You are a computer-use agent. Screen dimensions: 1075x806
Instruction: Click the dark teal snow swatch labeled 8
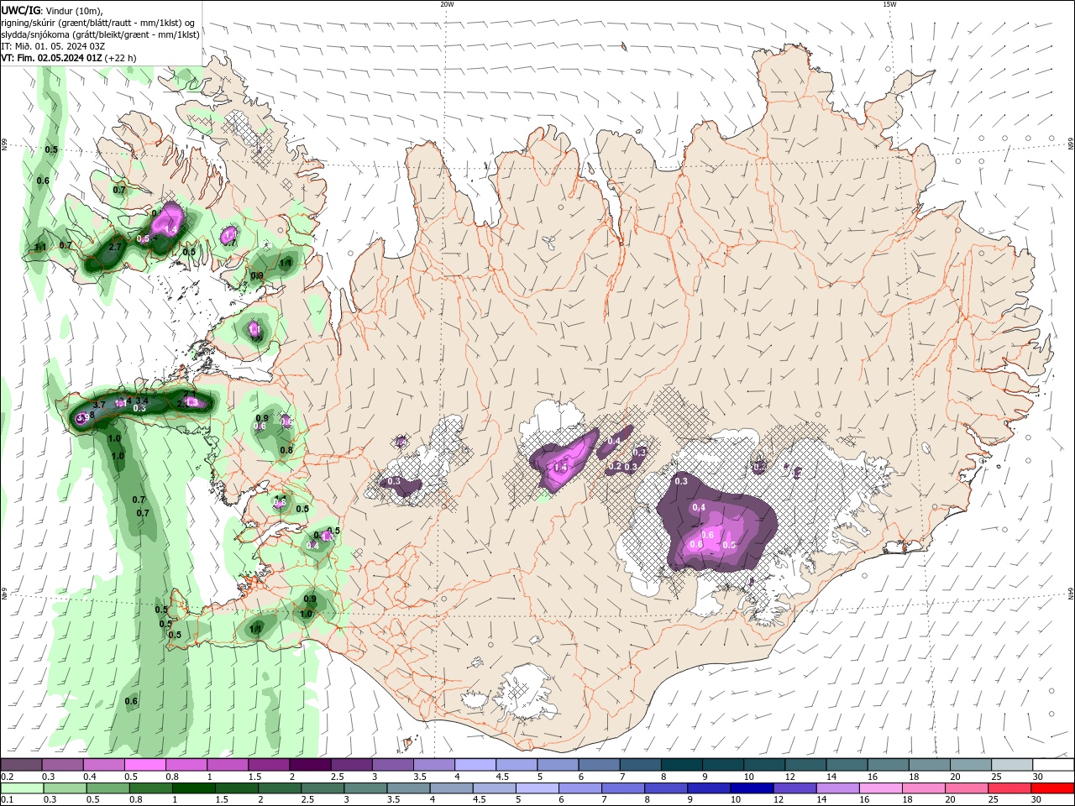(681, 765)
